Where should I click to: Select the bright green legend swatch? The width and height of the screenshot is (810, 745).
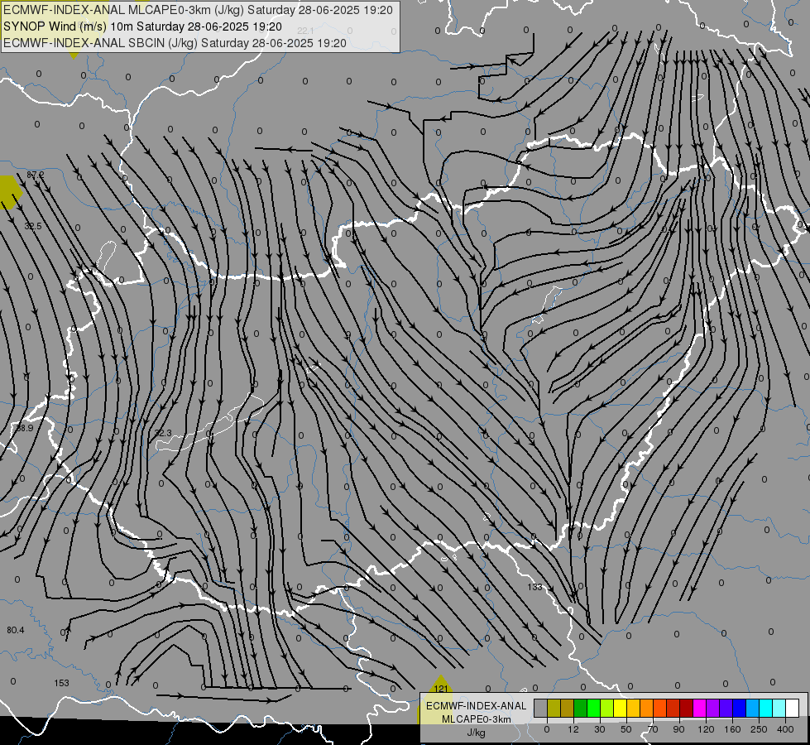[x=594, y=708]
